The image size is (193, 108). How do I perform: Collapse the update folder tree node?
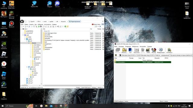pyautogui.click(x=25, y=39)
